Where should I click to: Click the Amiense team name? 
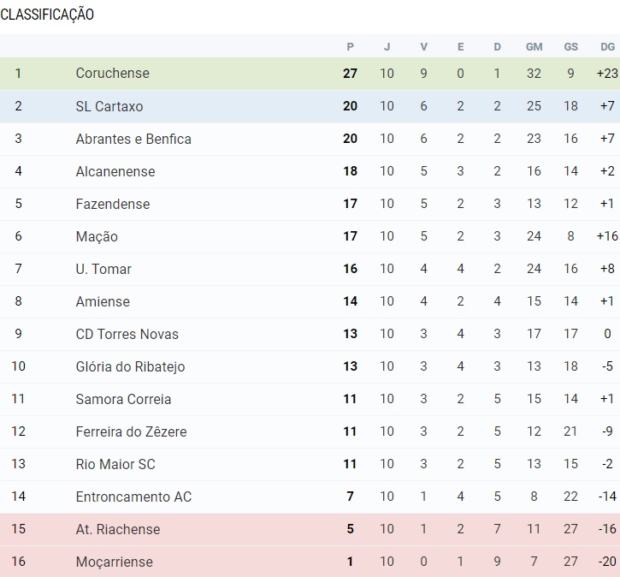[x=103, y=301]
